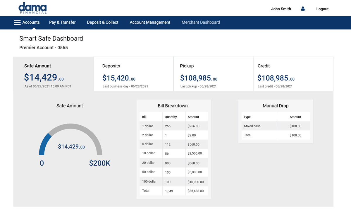Click the Mixed cash row in Manual Drop
Image resolution: width=351 pixels, height=217 pixels.
tap(275, 126)
